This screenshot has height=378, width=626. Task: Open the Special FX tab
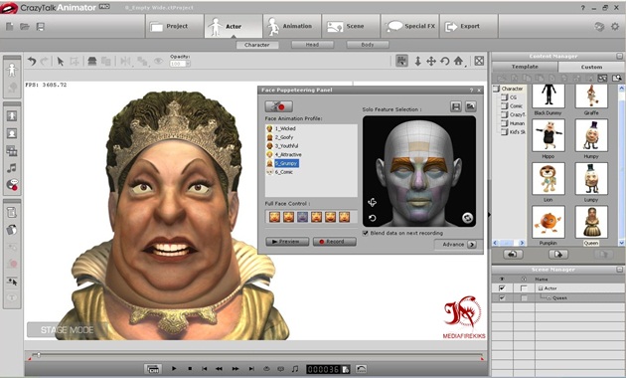tap(410, 27)
